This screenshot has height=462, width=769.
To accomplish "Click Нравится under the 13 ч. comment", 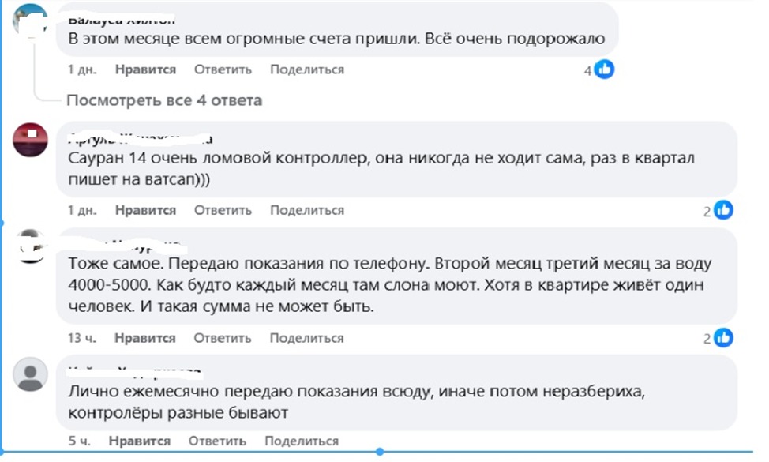I will (x=145, y=338).
